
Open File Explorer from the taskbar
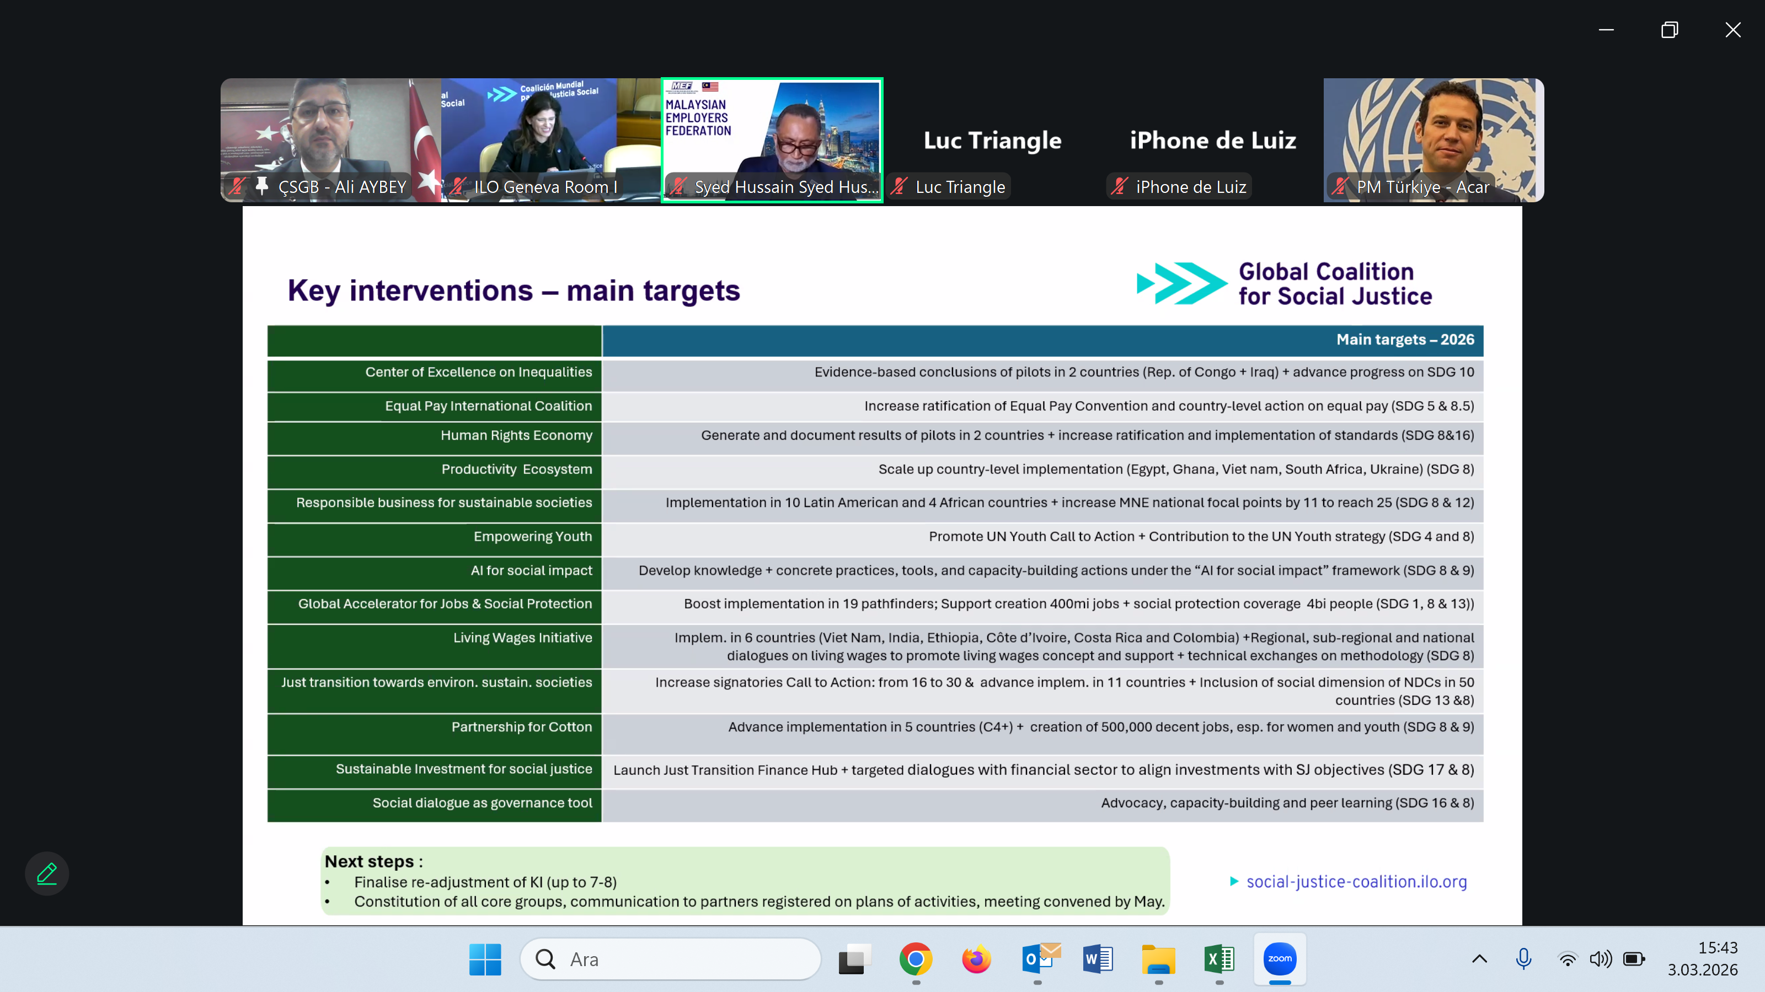[x=1159, y=959]
